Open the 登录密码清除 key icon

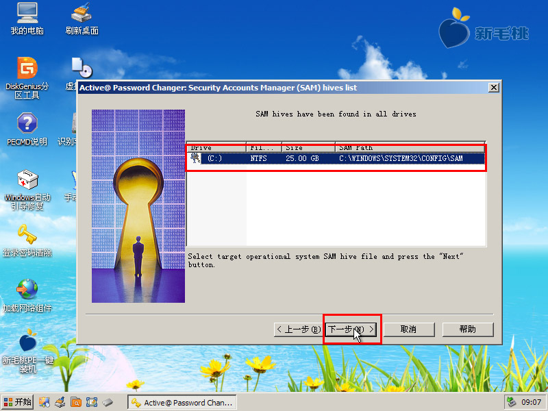[x=27, y=240]
